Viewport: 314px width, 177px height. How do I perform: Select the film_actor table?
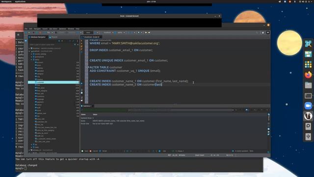[x=41, y=88]
